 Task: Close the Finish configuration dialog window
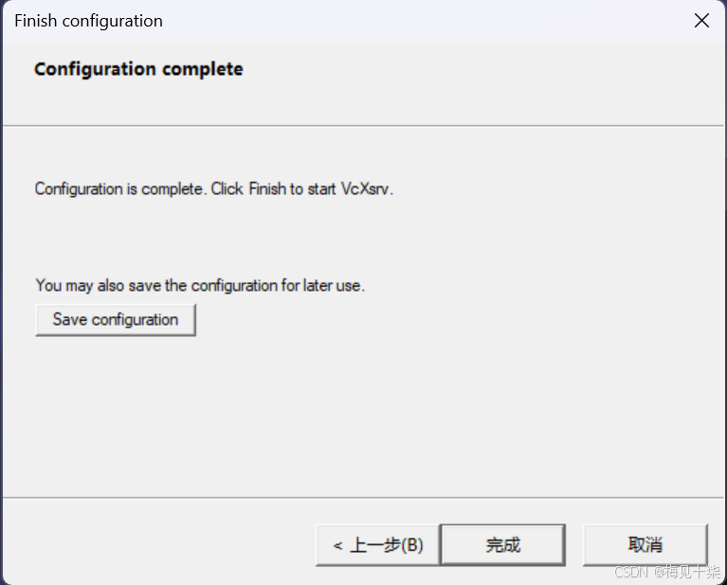click(701, 21)
